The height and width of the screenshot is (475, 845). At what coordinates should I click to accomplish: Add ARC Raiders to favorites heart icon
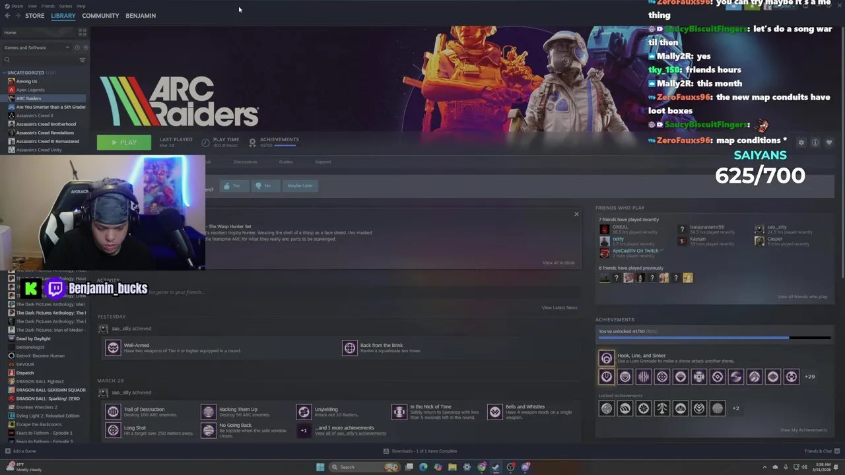pos(829,142)
